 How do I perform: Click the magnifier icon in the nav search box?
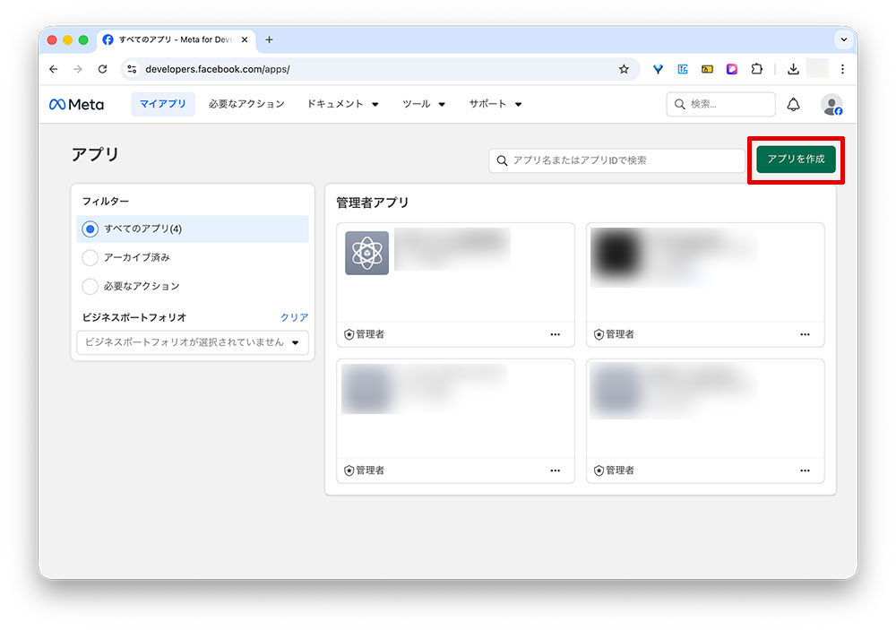pos(678,104)
